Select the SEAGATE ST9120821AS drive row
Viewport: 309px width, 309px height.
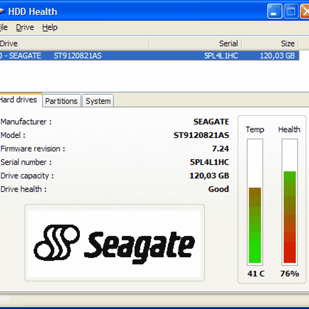pos(149,56)
